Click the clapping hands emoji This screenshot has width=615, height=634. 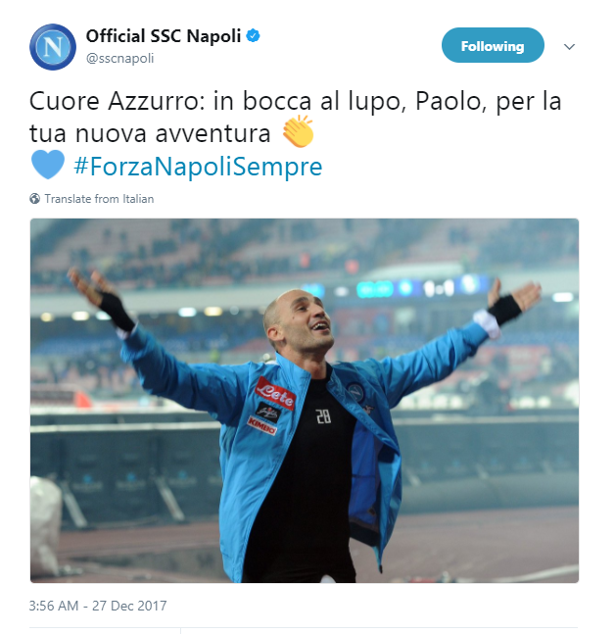click(x=299, y=131)
